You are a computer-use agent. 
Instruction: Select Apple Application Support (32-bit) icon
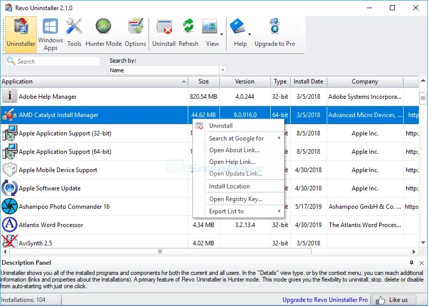[x=10, y=133]
